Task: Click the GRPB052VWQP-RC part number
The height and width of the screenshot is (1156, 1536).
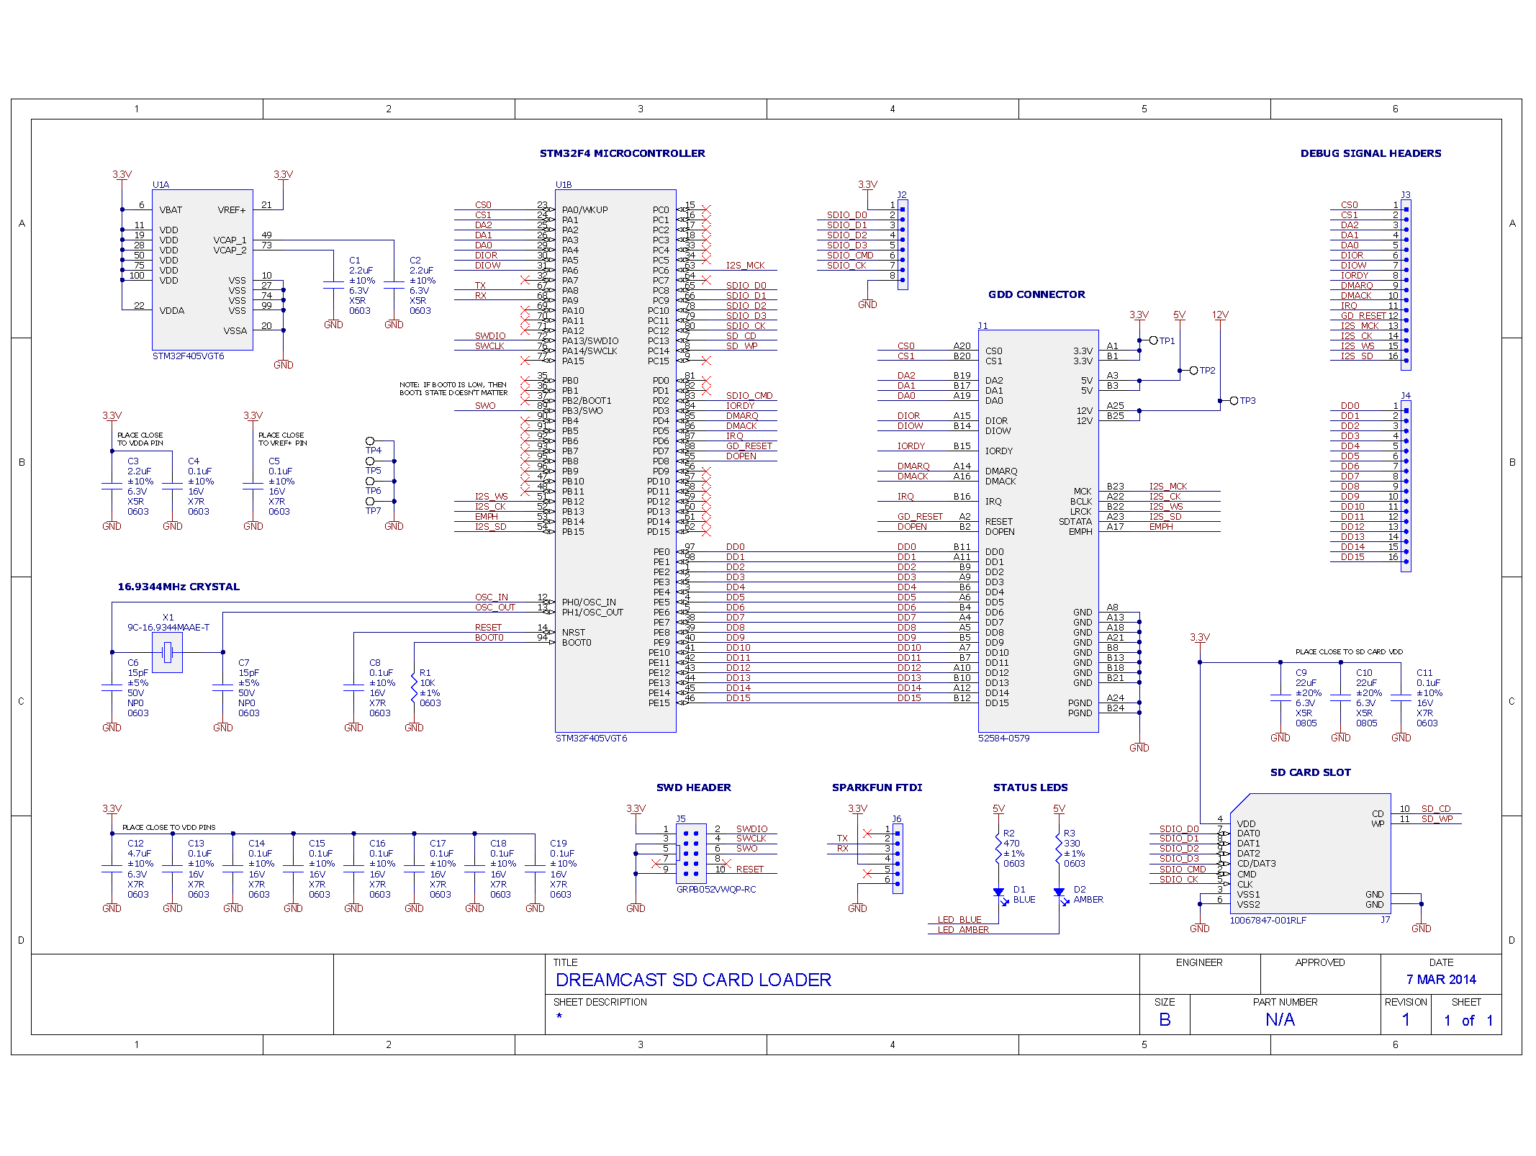Action: [716, 890]
